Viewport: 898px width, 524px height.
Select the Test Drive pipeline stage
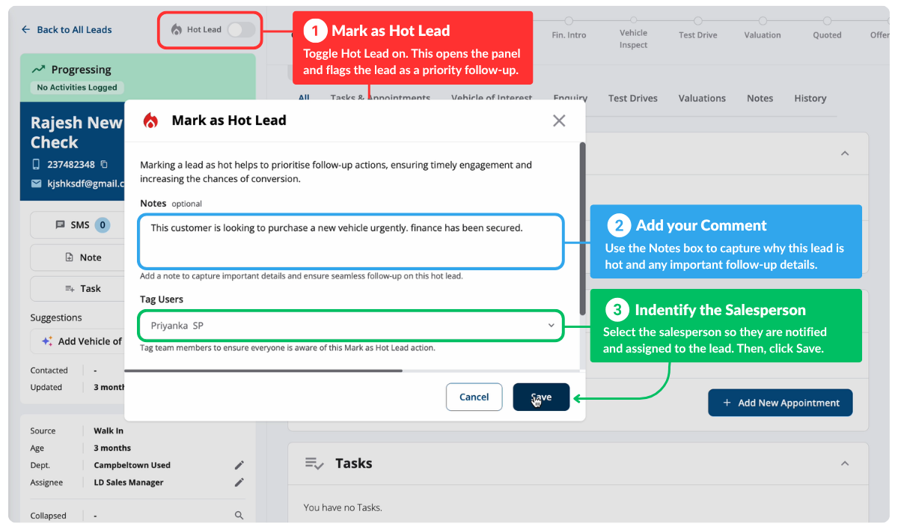(x=698, y=29)
